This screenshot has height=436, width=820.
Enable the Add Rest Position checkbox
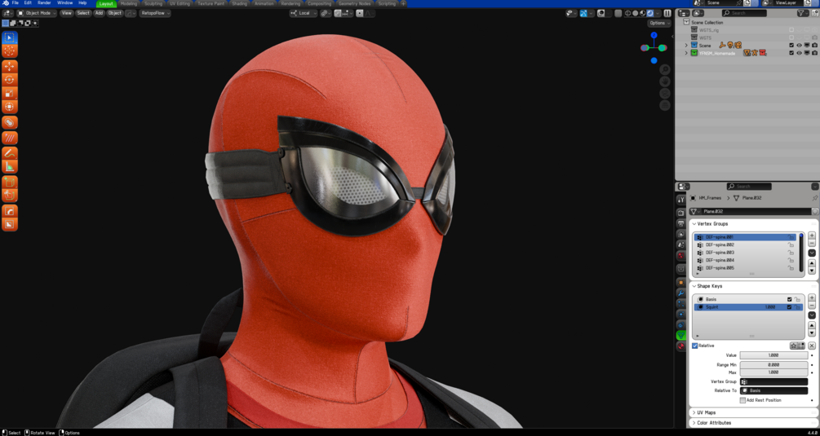pos(742,400)
